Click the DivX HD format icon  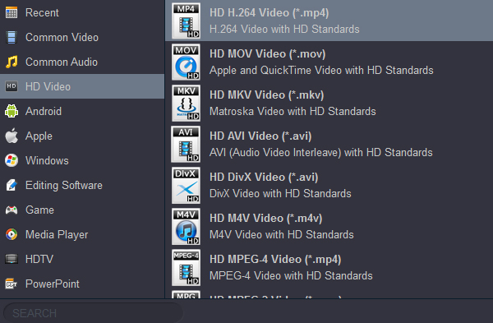186,185
